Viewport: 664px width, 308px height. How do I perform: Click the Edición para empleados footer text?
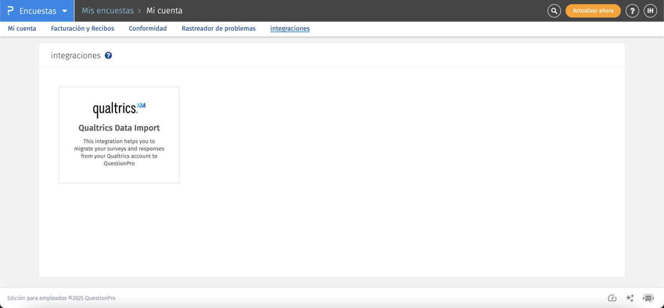coord(61,298)
